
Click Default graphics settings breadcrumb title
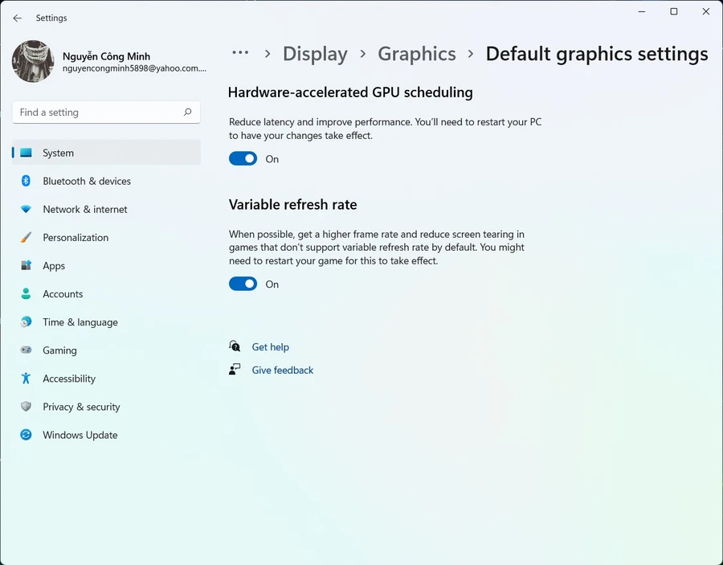click(x=597, y=54)
